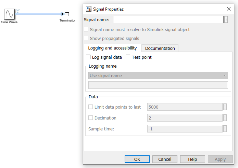Click three-dots button beside Sample time field
The image size is (238, 168).
pos(225,129)
